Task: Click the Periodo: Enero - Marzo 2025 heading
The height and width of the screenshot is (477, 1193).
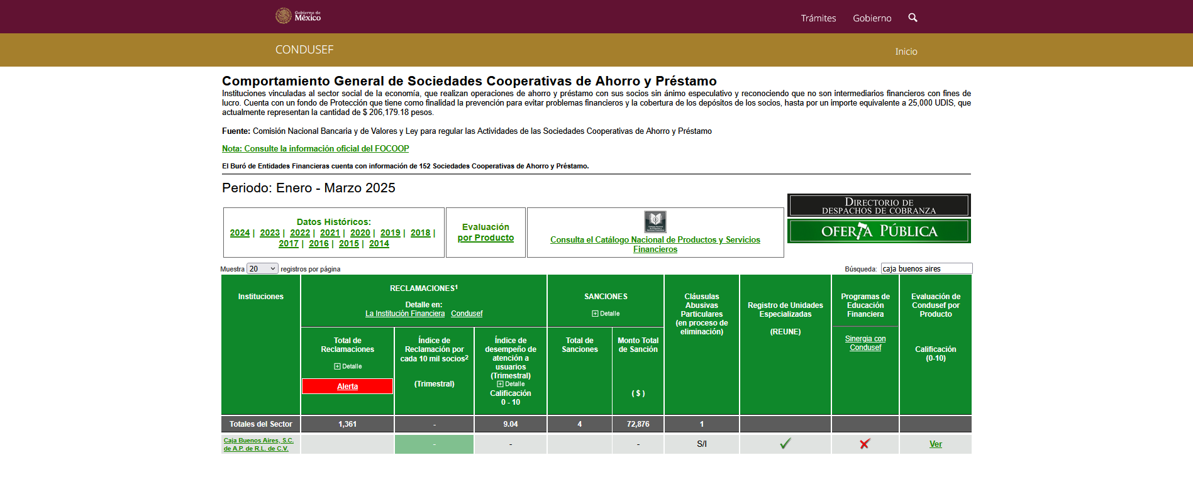Action: click(x=309, y=188)
